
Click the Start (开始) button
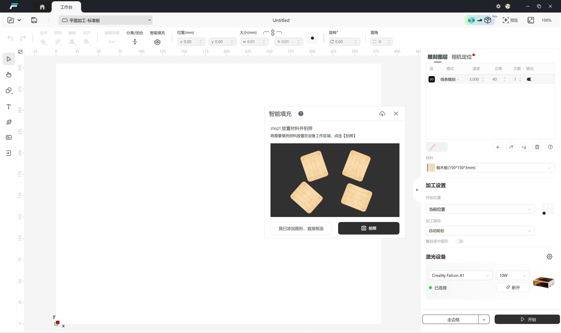coord(527,319)
